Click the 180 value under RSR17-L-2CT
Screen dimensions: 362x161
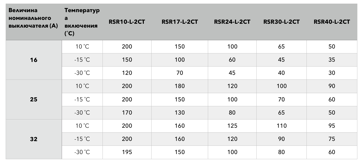(x=180, y=86)
